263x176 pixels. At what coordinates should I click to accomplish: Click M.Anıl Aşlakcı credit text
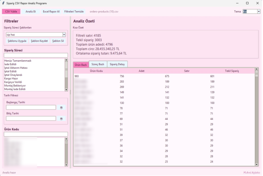tap(252, 173)
